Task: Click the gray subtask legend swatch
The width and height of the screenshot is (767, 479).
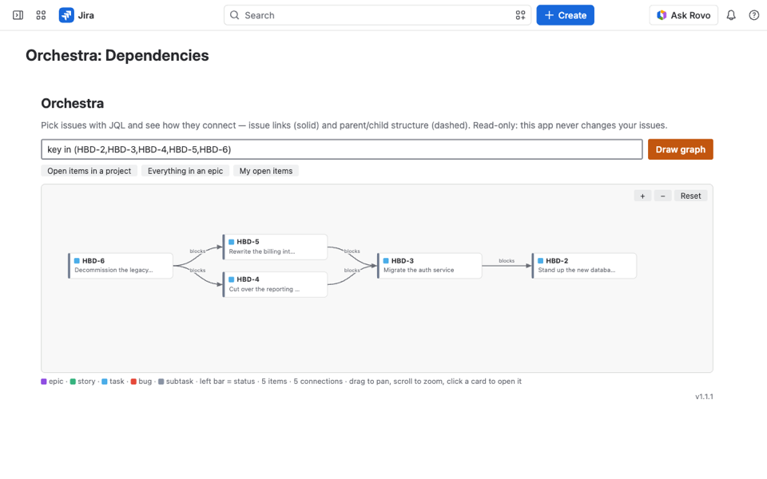Action: point(161,382)
